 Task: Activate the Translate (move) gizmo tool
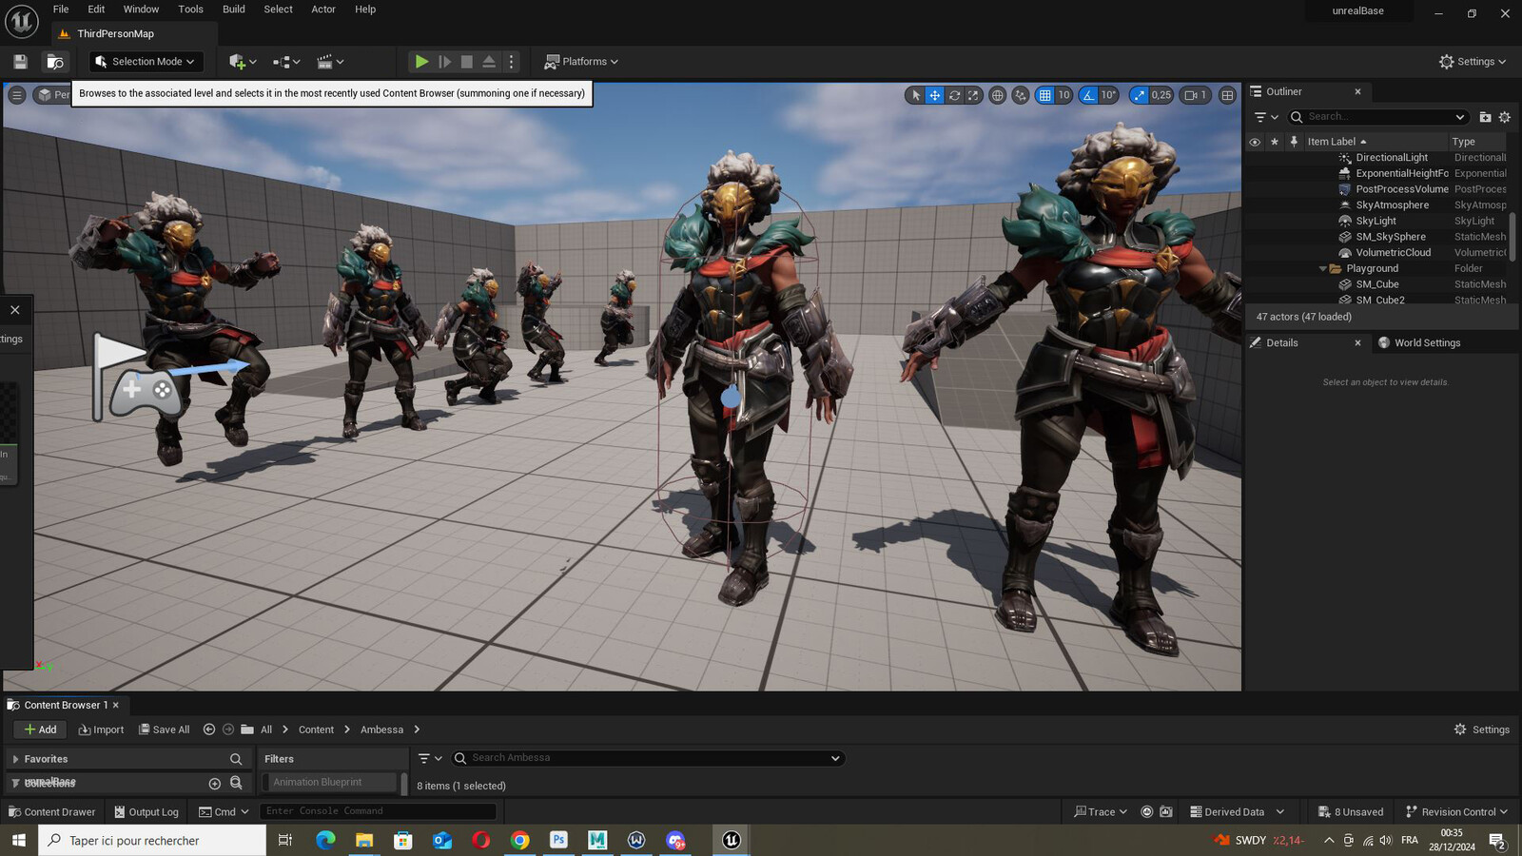935,95
